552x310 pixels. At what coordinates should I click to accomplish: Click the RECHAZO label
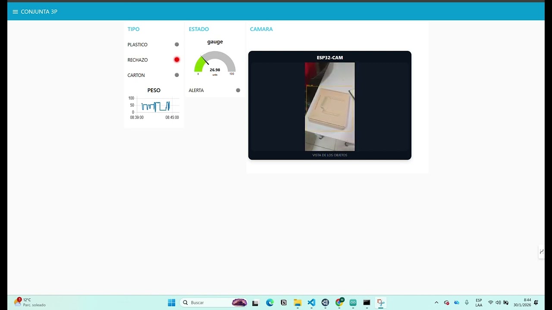[138, 60]
